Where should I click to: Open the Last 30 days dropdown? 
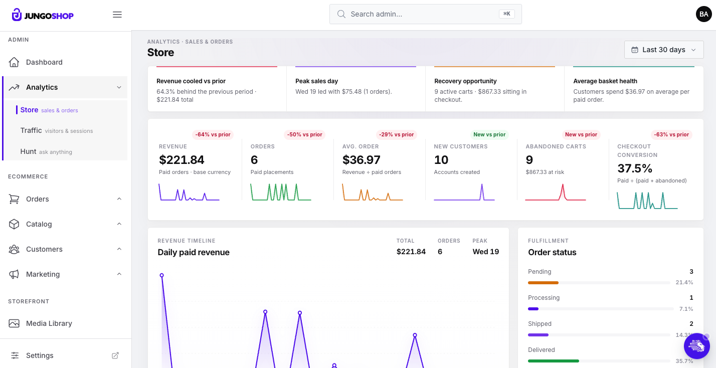[664, 50]
